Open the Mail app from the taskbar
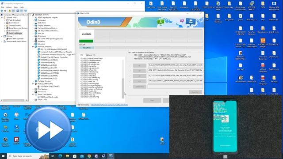The height and width of the screenshot is (159, 283). tap(82, 156)
